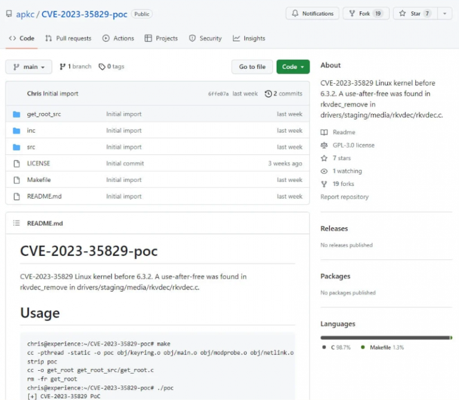Click the tags icon next to 0 tags
This screenshot has width=459, height=400.
[102, 67]
